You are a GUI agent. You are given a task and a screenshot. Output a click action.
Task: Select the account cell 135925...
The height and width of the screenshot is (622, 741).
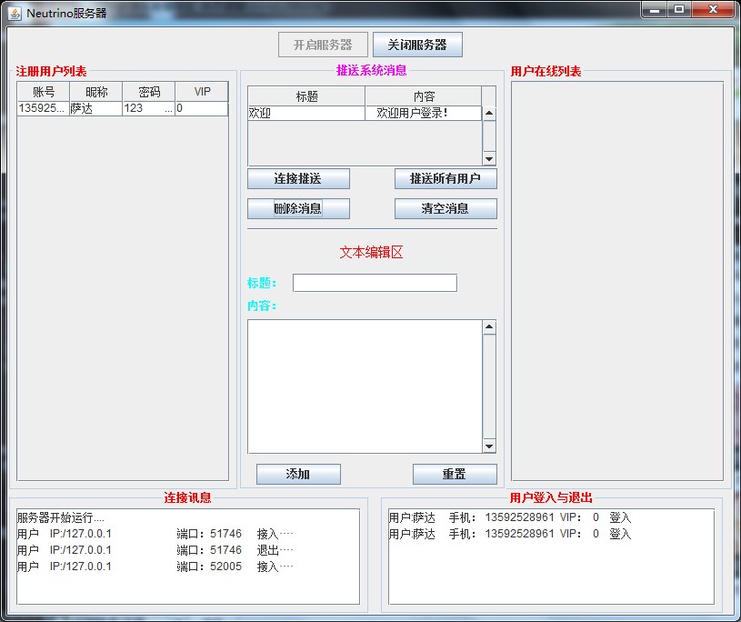point(44,108)
